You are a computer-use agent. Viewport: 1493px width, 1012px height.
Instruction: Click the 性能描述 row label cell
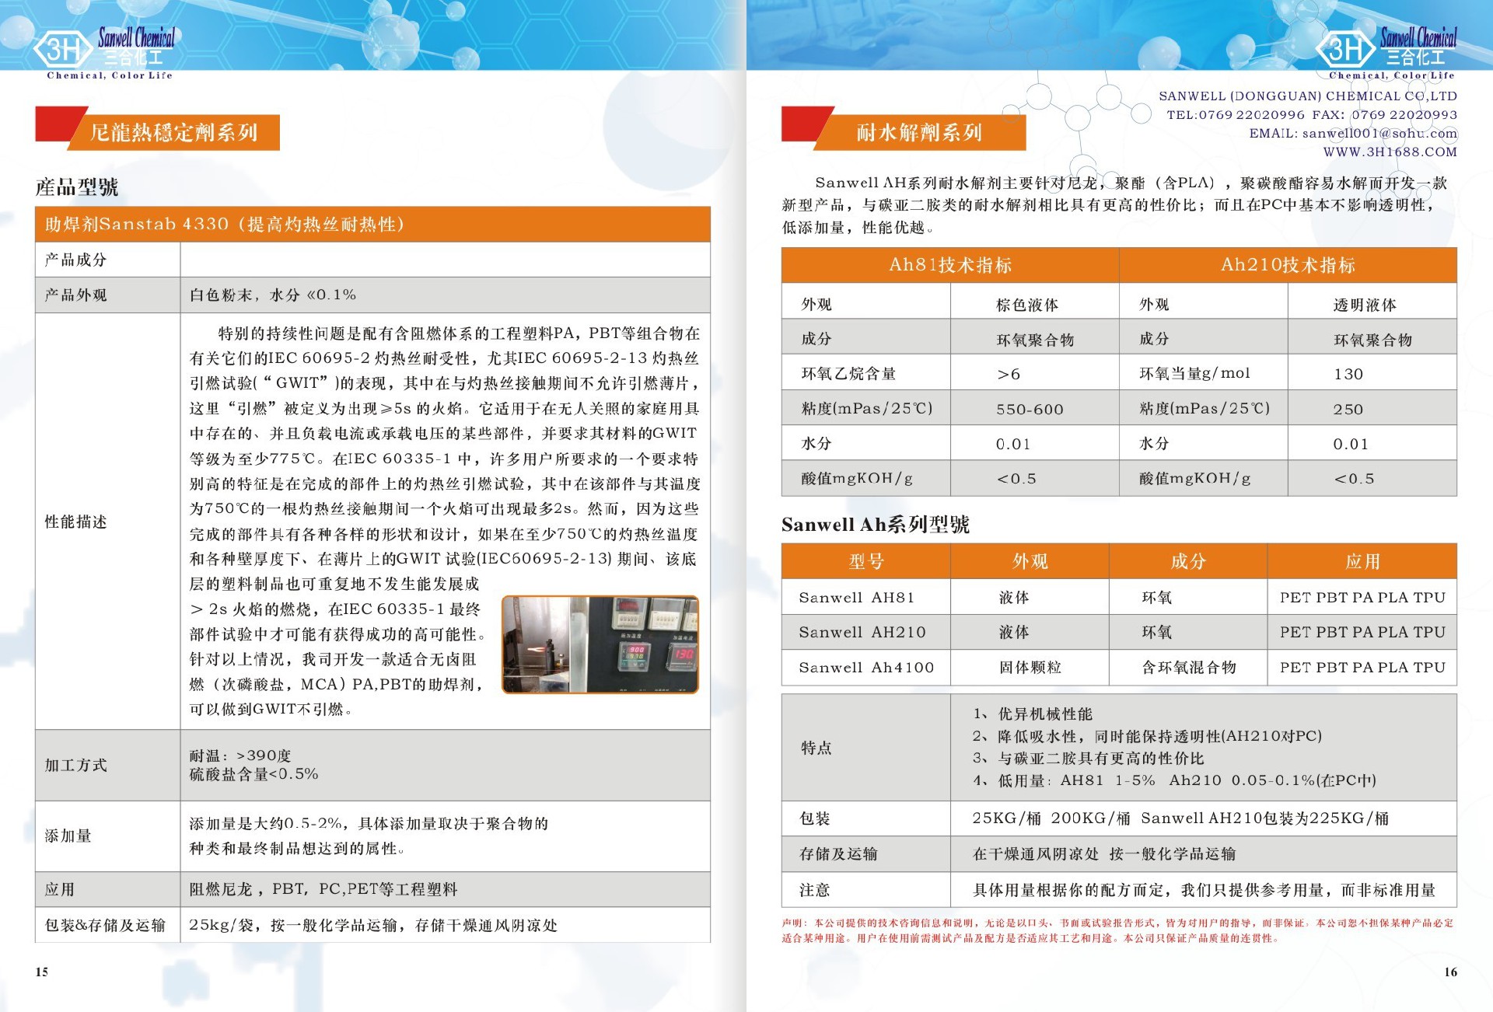click(x=76, y=522)
